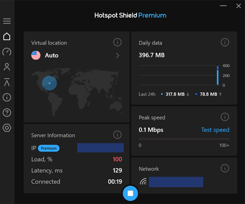Click the 0.1 Mbps peak speed value
The image size is (245, 204).
coord(151,130)
